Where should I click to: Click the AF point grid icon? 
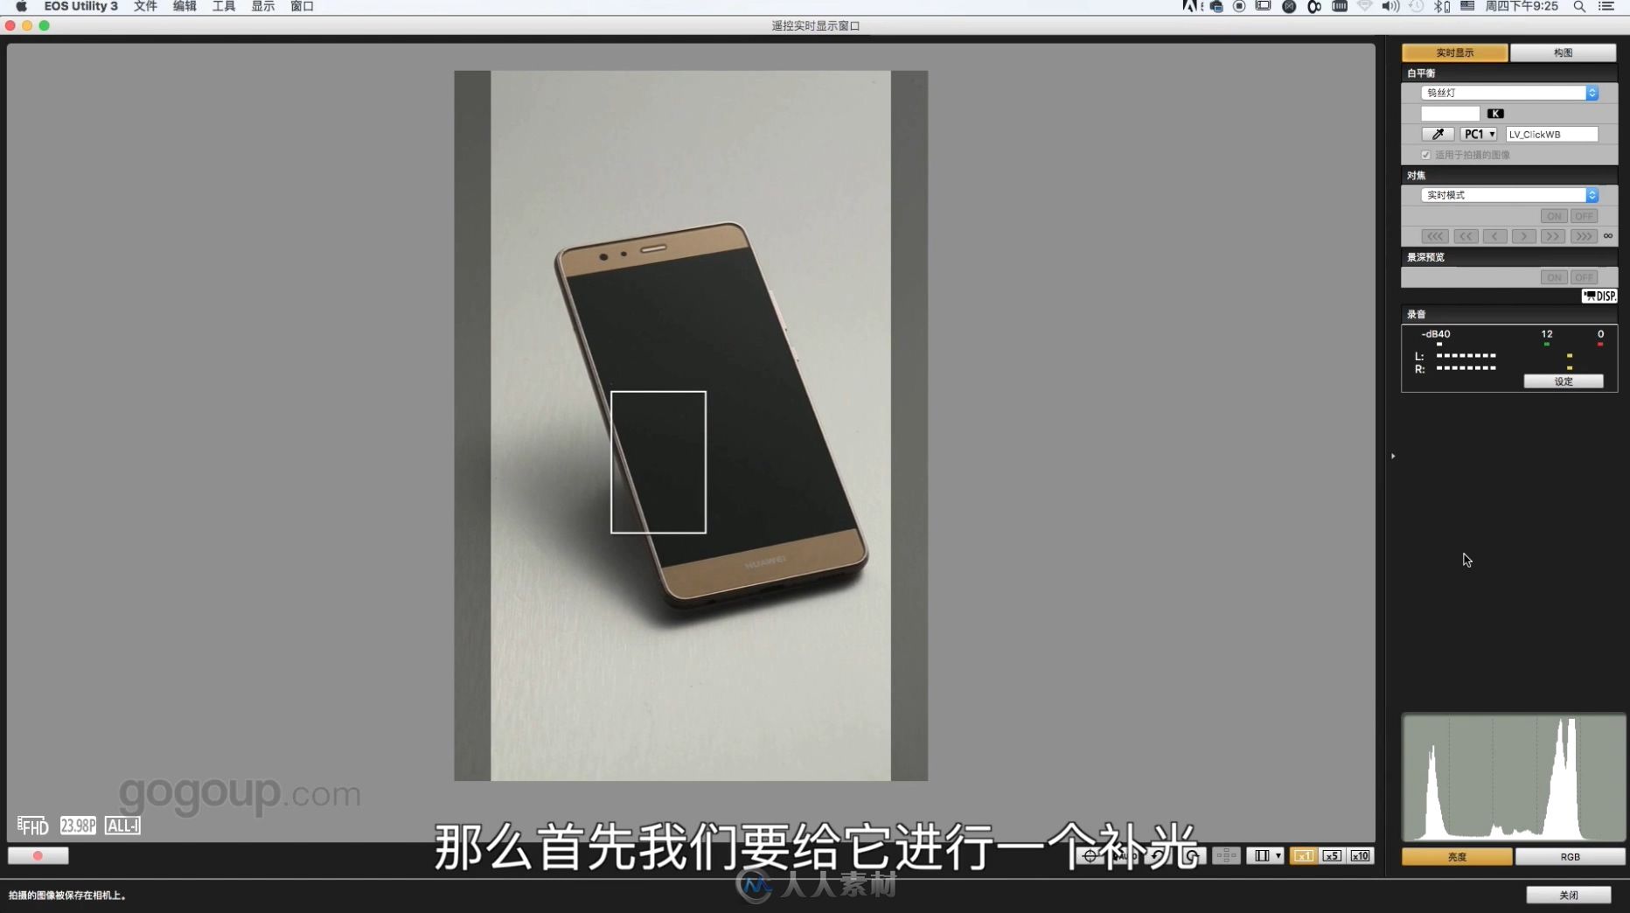(x=1226, y=855)
